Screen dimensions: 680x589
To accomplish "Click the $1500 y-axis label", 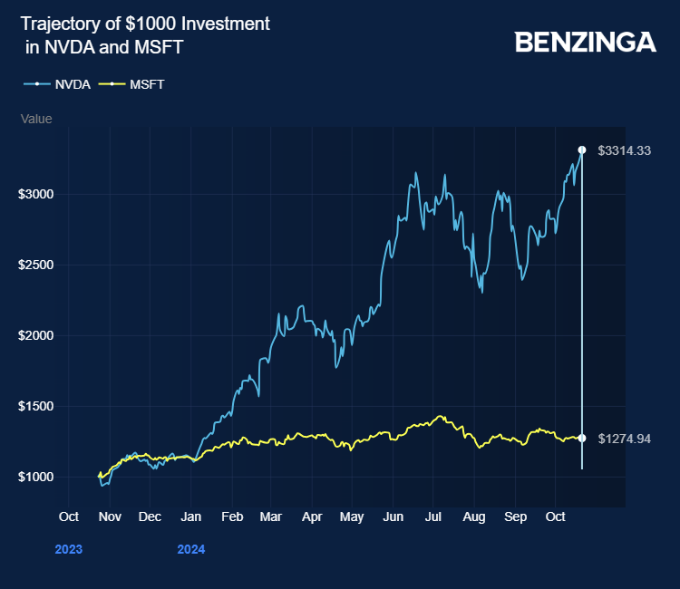I will pyautogui.click(x=34, y=406).
